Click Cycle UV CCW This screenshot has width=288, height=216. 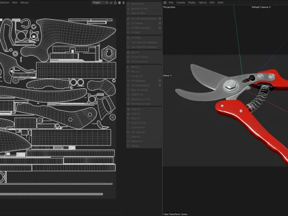(144, 123)
